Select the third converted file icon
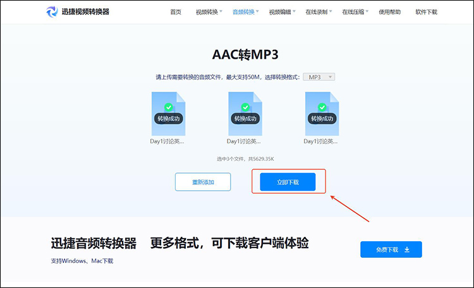The image size is (474, 288). point(322,114)
